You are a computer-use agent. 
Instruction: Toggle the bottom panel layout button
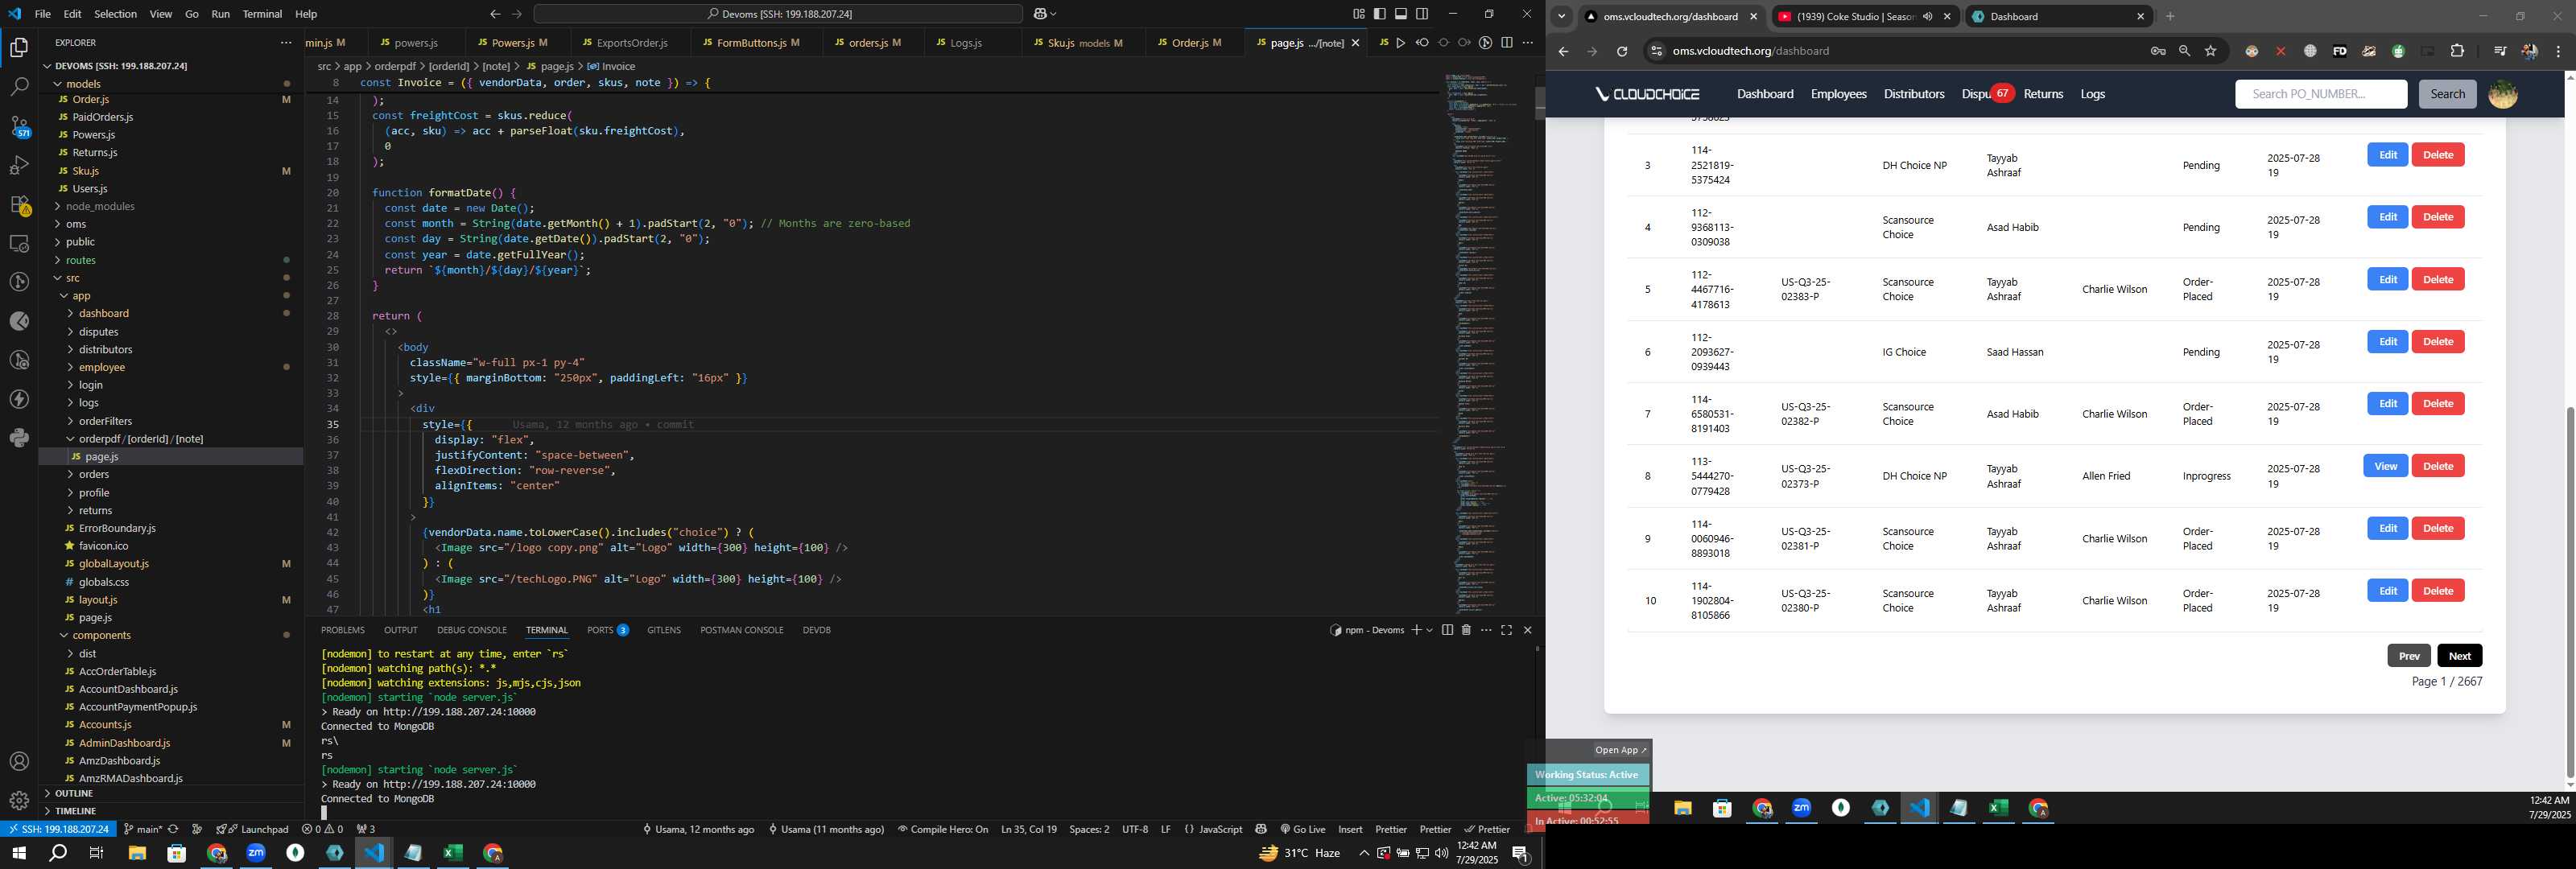pos(1400,14)
